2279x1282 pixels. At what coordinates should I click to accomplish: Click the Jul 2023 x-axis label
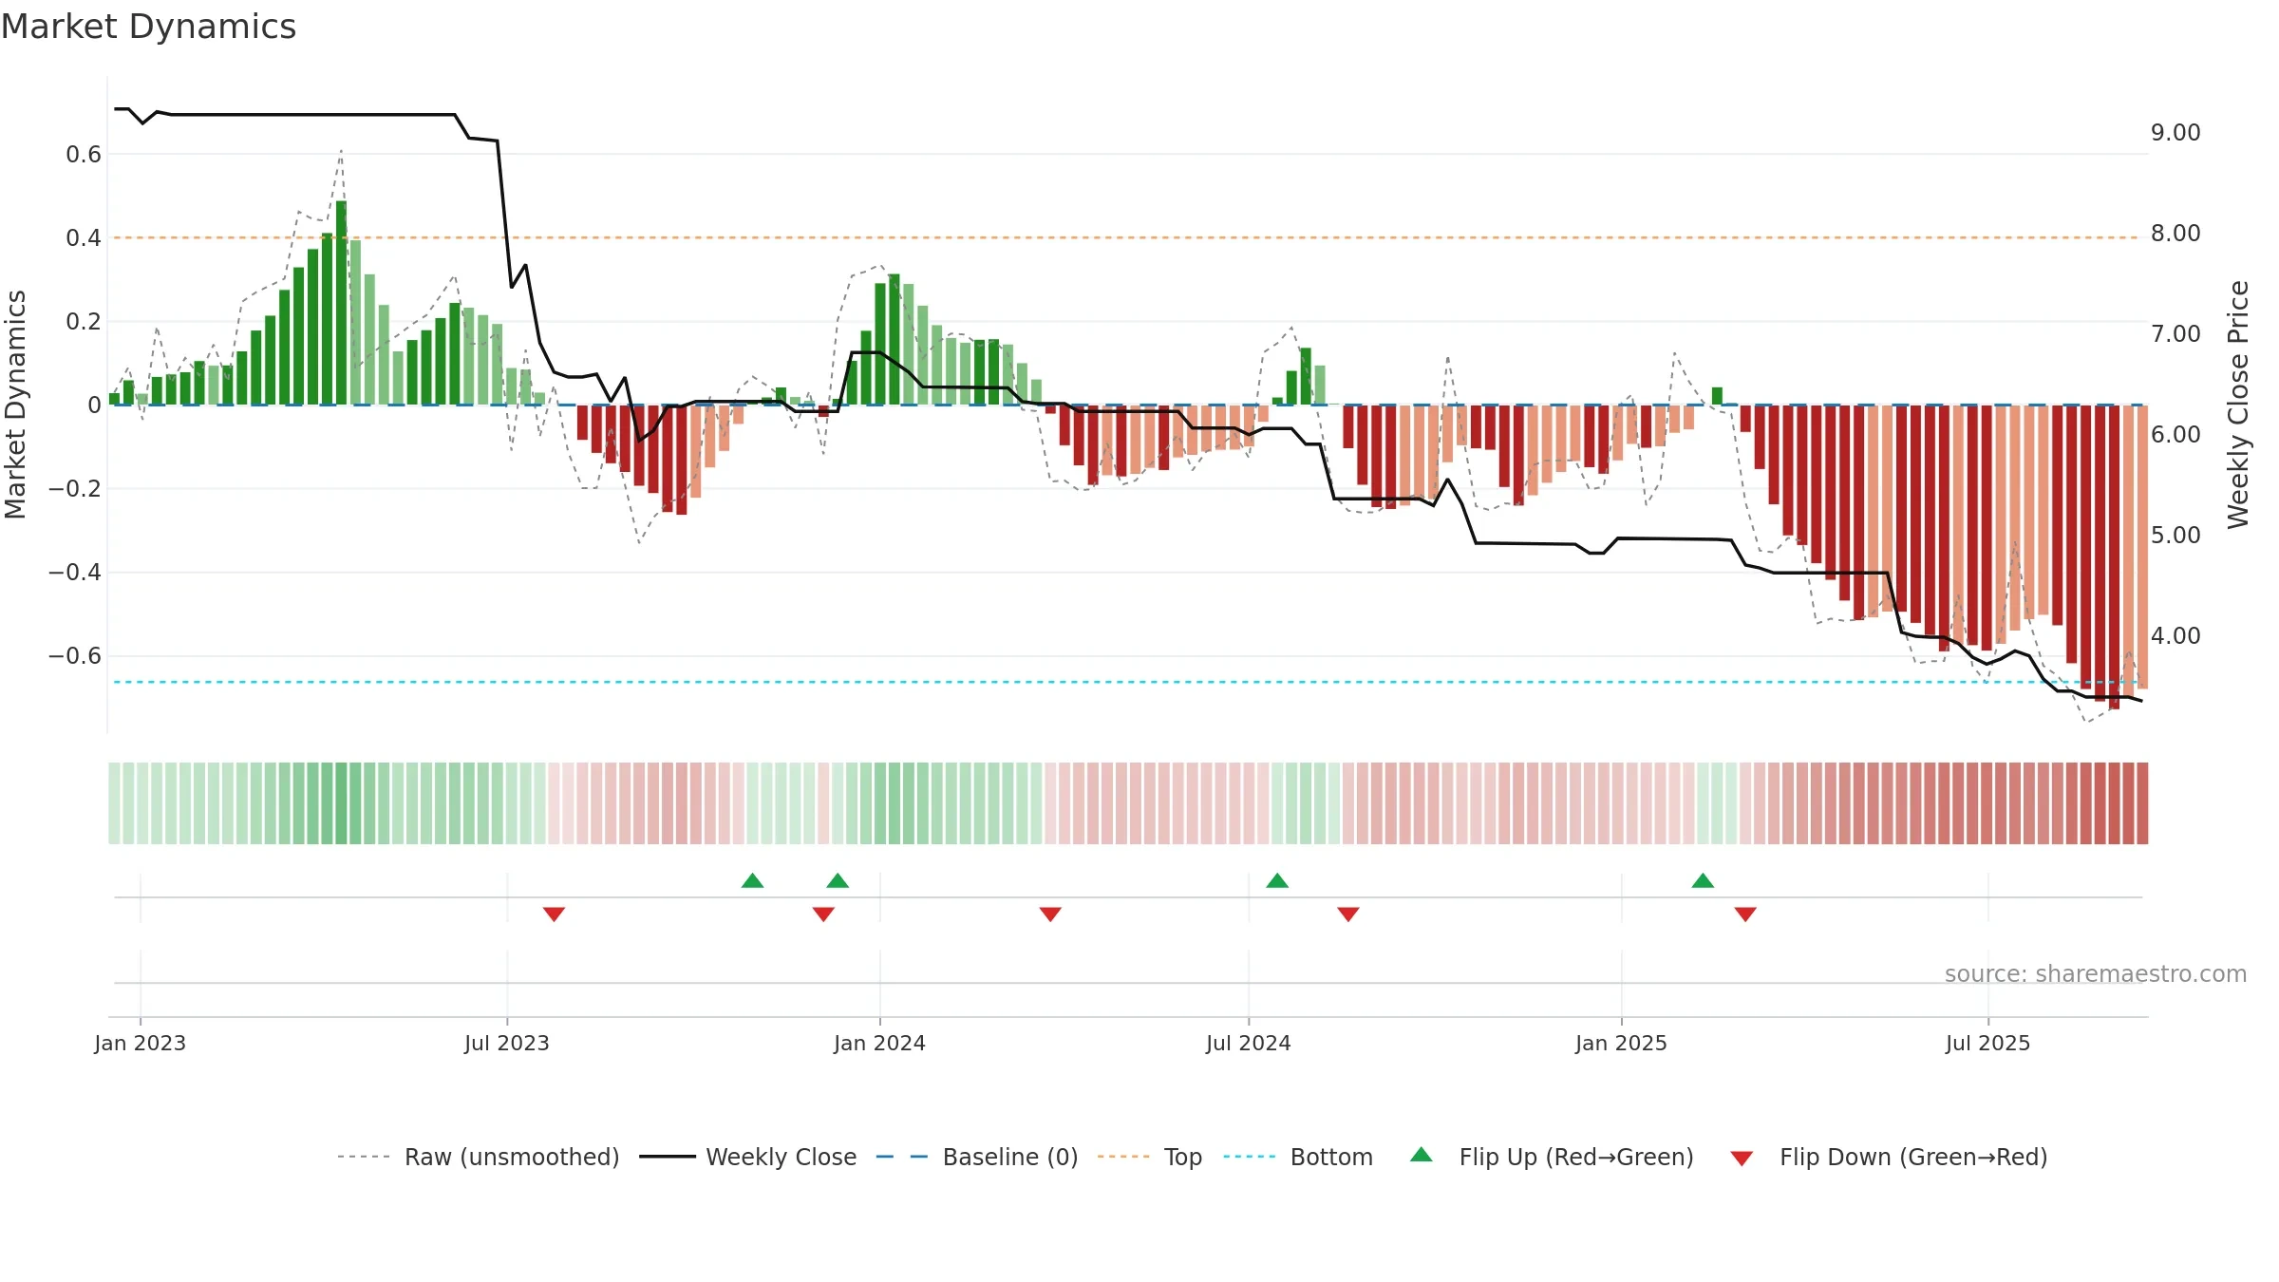[x=507, y=1043]
